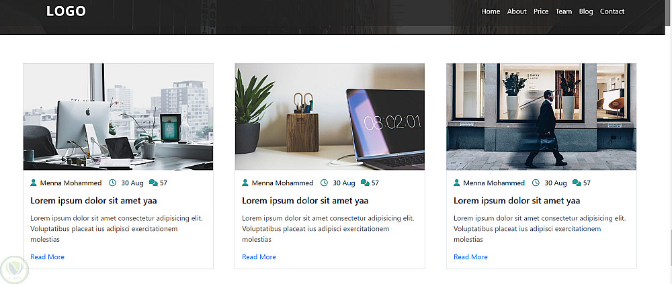Go to the Contact page
This screenshot has height=284, width=672.
[x=612, y=11]
